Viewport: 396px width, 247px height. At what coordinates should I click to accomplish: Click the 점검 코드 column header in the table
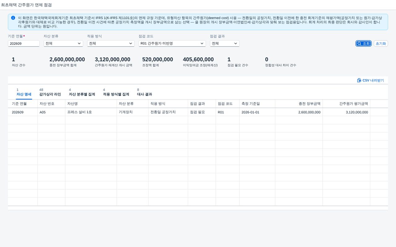coord(228,104)
